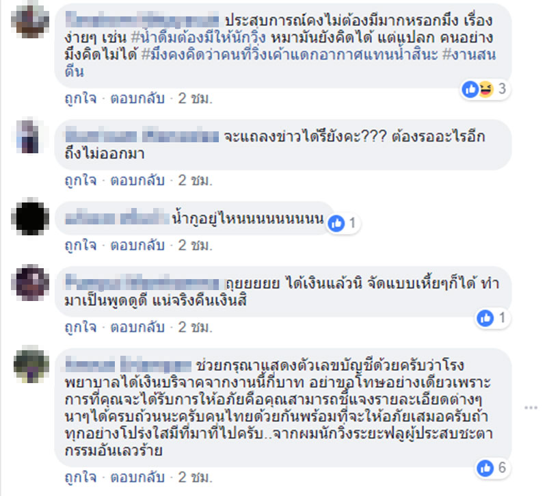Click the laughing emoji reaction on first comment
The height and width of the screenshot is (496, 547).
coord(485,90)
